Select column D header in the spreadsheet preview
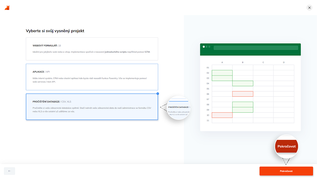317x178 pixels. pyautogui.click(x=283, y=62)
